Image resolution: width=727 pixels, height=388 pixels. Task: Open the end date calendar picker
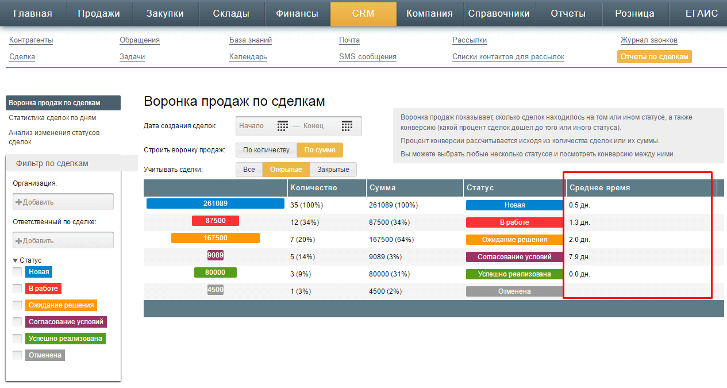(347, 125)
